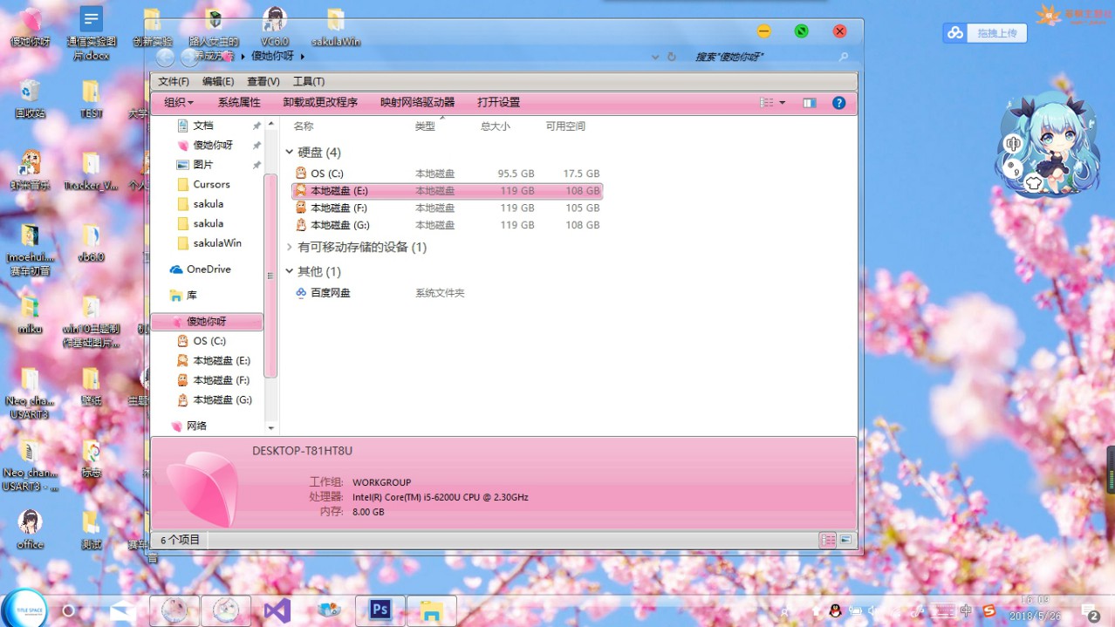1115x627 pixels.
Task: Click 卸载或更改程序 in the toolbar
Action: [x=320, y=103]
